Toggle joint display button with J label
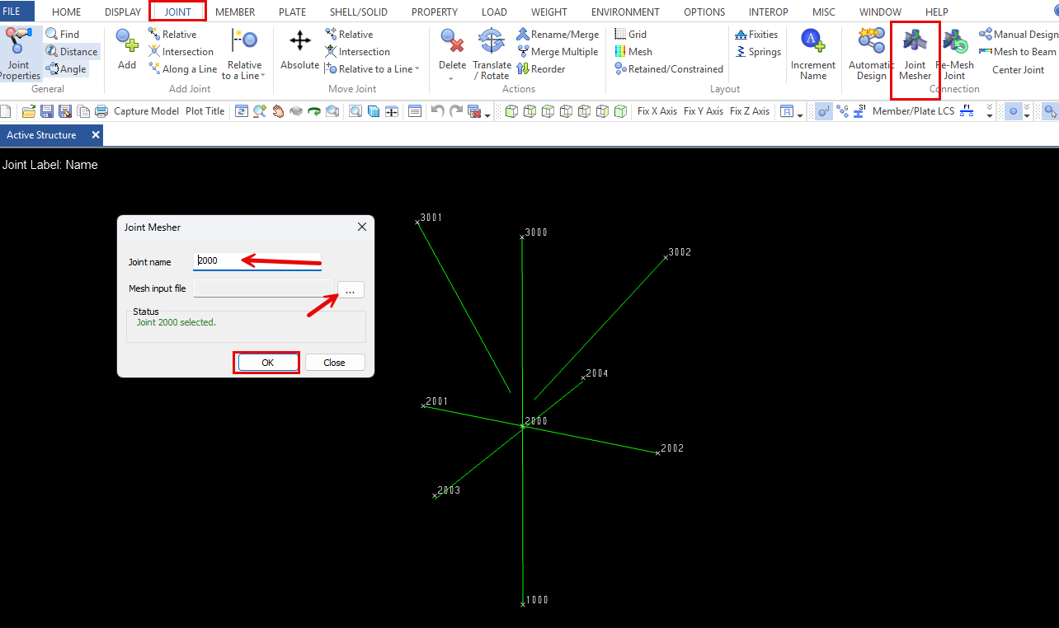This screenshot has width=1059, height=628. 824,111
